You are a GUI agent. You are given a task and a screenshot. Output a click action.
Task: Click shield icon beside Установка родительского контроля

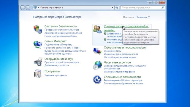pos(105,40)
